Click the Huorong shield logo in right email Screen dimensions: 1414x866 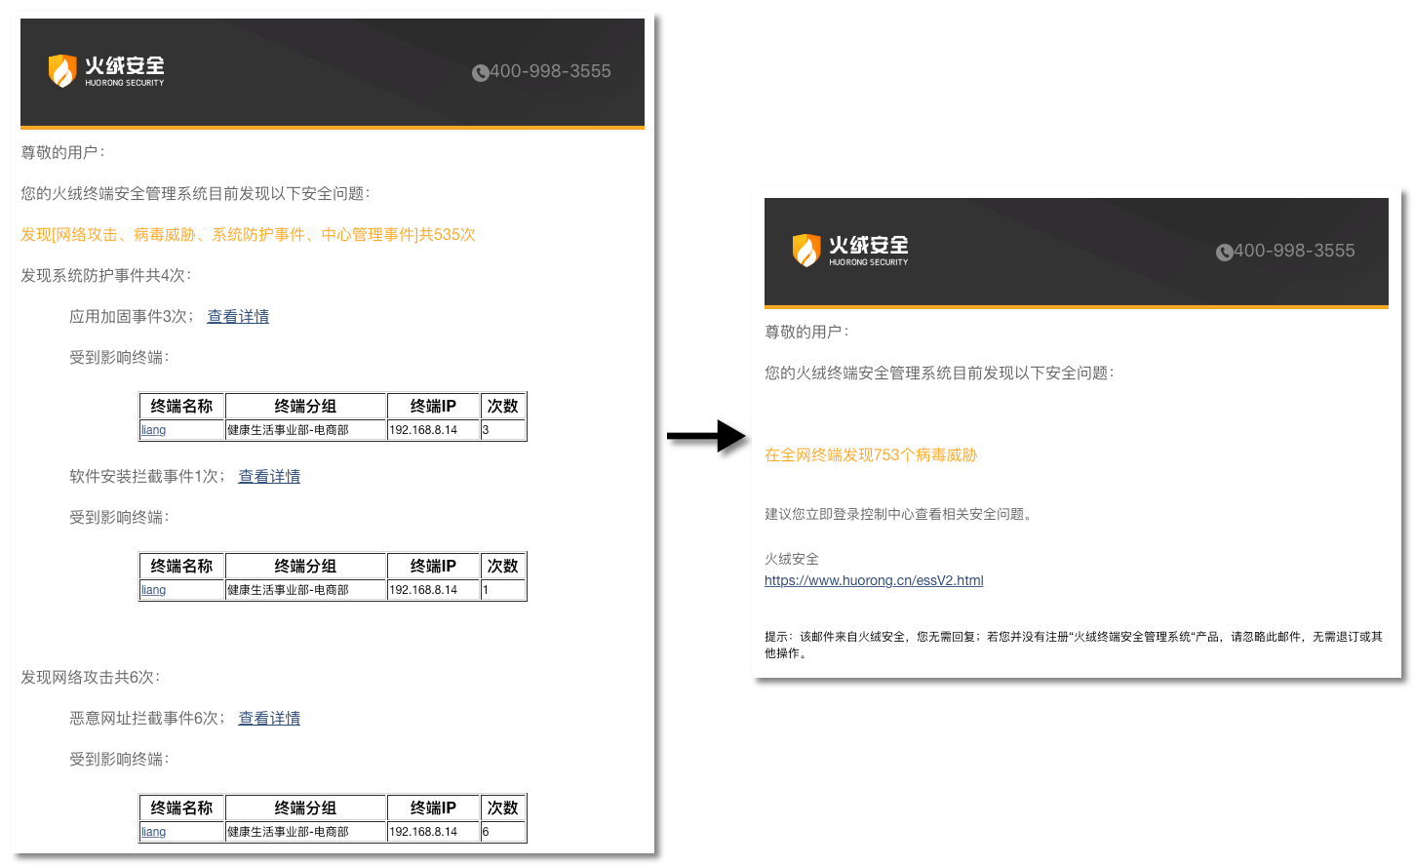[x=806, y=251]
